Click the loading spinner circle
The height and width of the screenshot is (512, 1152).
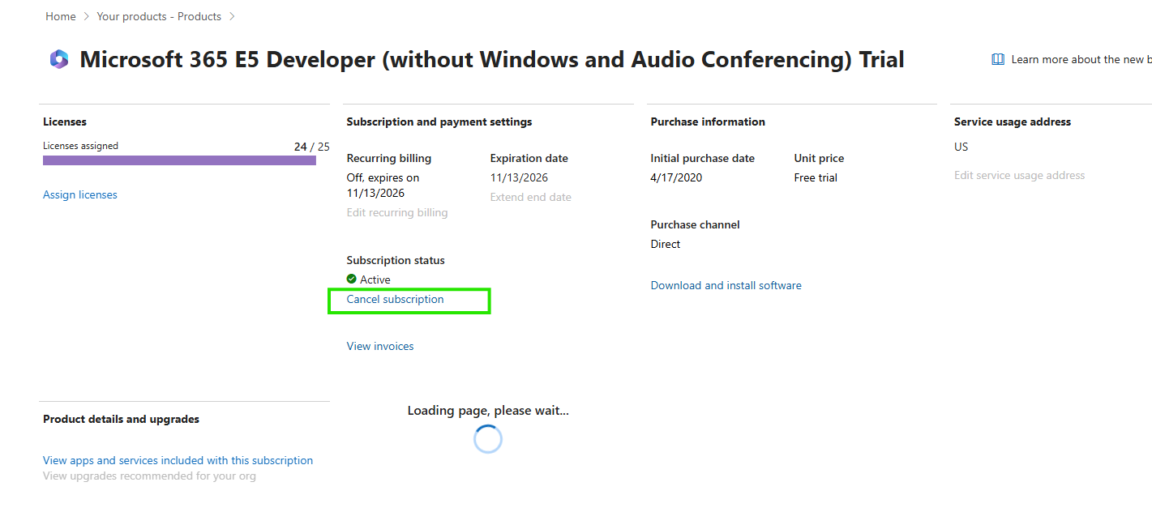[488, 439]
